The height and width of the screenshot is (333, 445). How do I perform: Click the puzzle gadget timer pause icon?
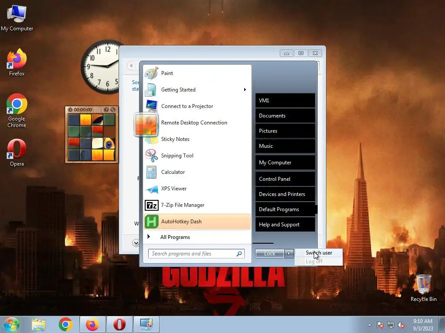70,110
